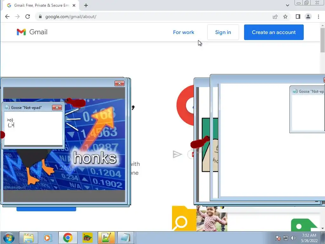Click the Gmail logo

(32, 32)
